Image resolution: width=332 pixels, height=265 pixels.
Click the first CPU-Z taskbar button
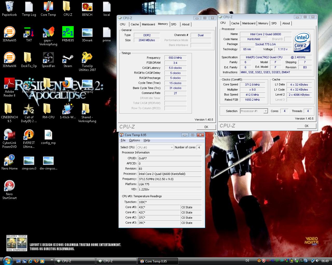pos(75,261)
